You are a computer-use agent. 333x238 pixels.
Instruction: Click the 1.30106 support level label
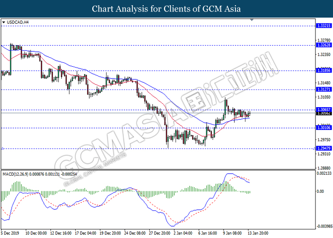tap(323, 128)
